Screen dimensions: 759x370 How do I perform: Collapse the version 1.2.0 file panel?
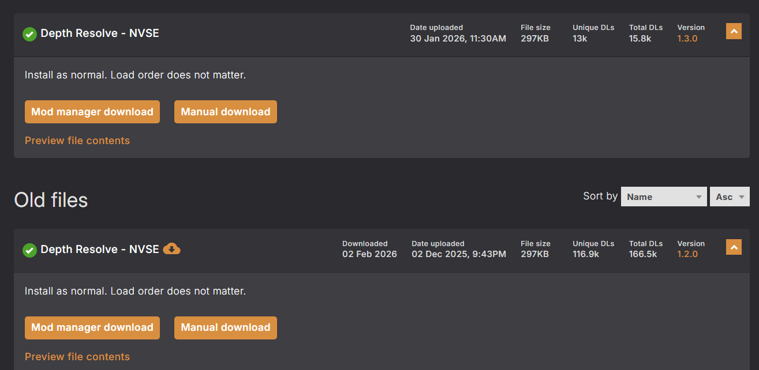click(x=734, y=247)
